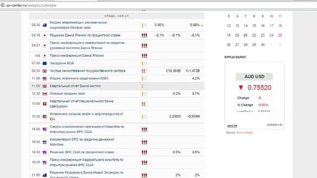Click importance marks on Swiss National Bank row
The image size is (317, 178).
[x=144, y=104]
